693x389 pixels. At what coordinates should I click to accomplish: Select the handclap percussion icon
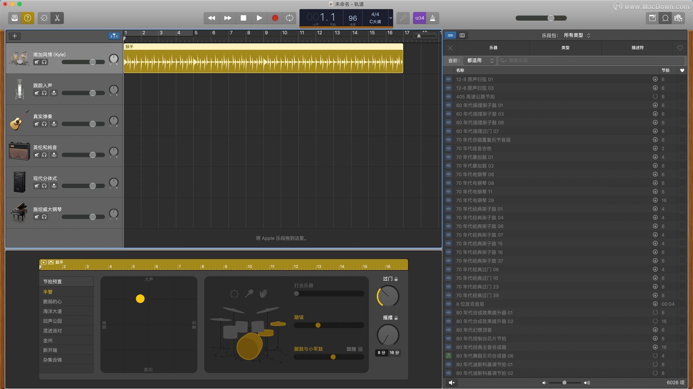click(263, 294)
